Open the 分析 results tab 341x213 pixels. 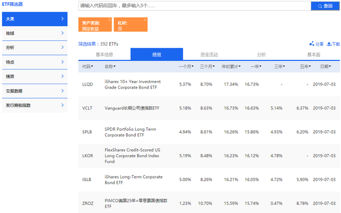click(x=262, y=54)
